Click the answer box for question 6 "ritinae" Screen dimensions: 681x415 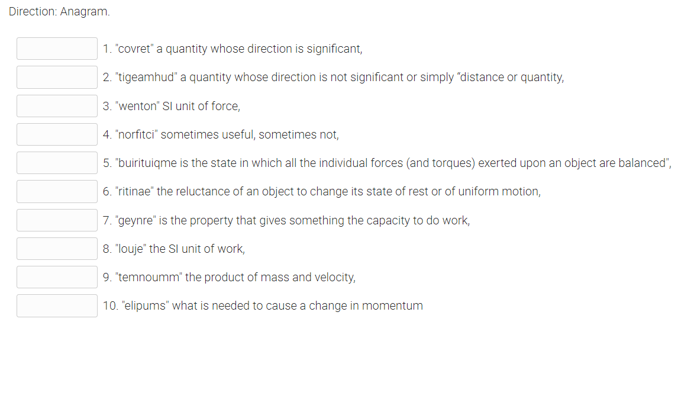tap(57, 191)
